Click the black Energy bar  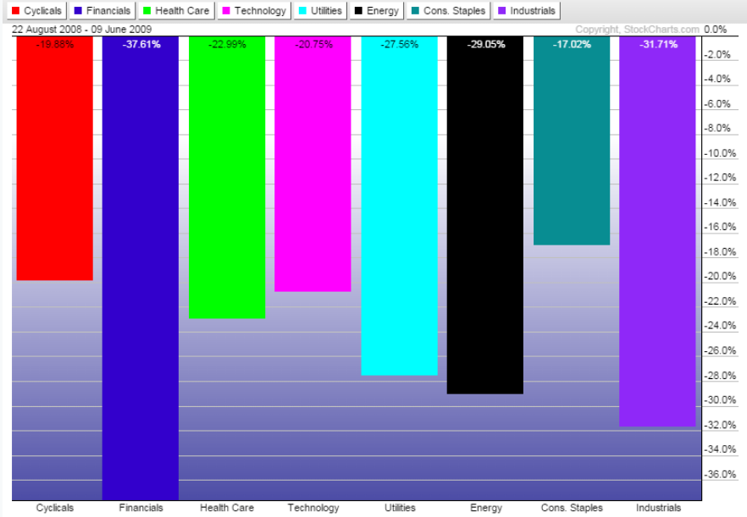485,220
